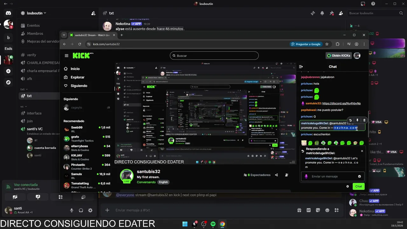Viewport: 407px width, 229px height.
Task: Open Chrome extensions puzzle icon
Action: click(338, 44)
